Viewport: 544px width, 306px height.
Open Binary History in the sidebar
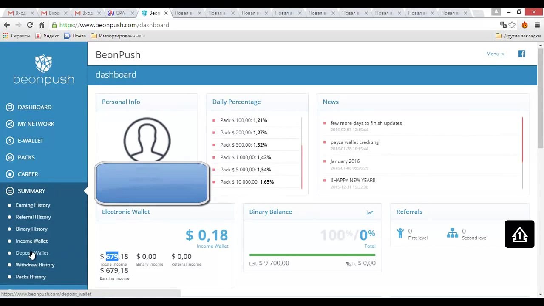[x=31, y=229]
